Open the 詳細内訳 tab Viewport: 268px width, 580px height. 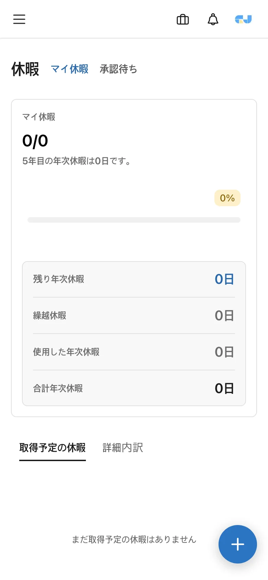[x=123, y=448]
